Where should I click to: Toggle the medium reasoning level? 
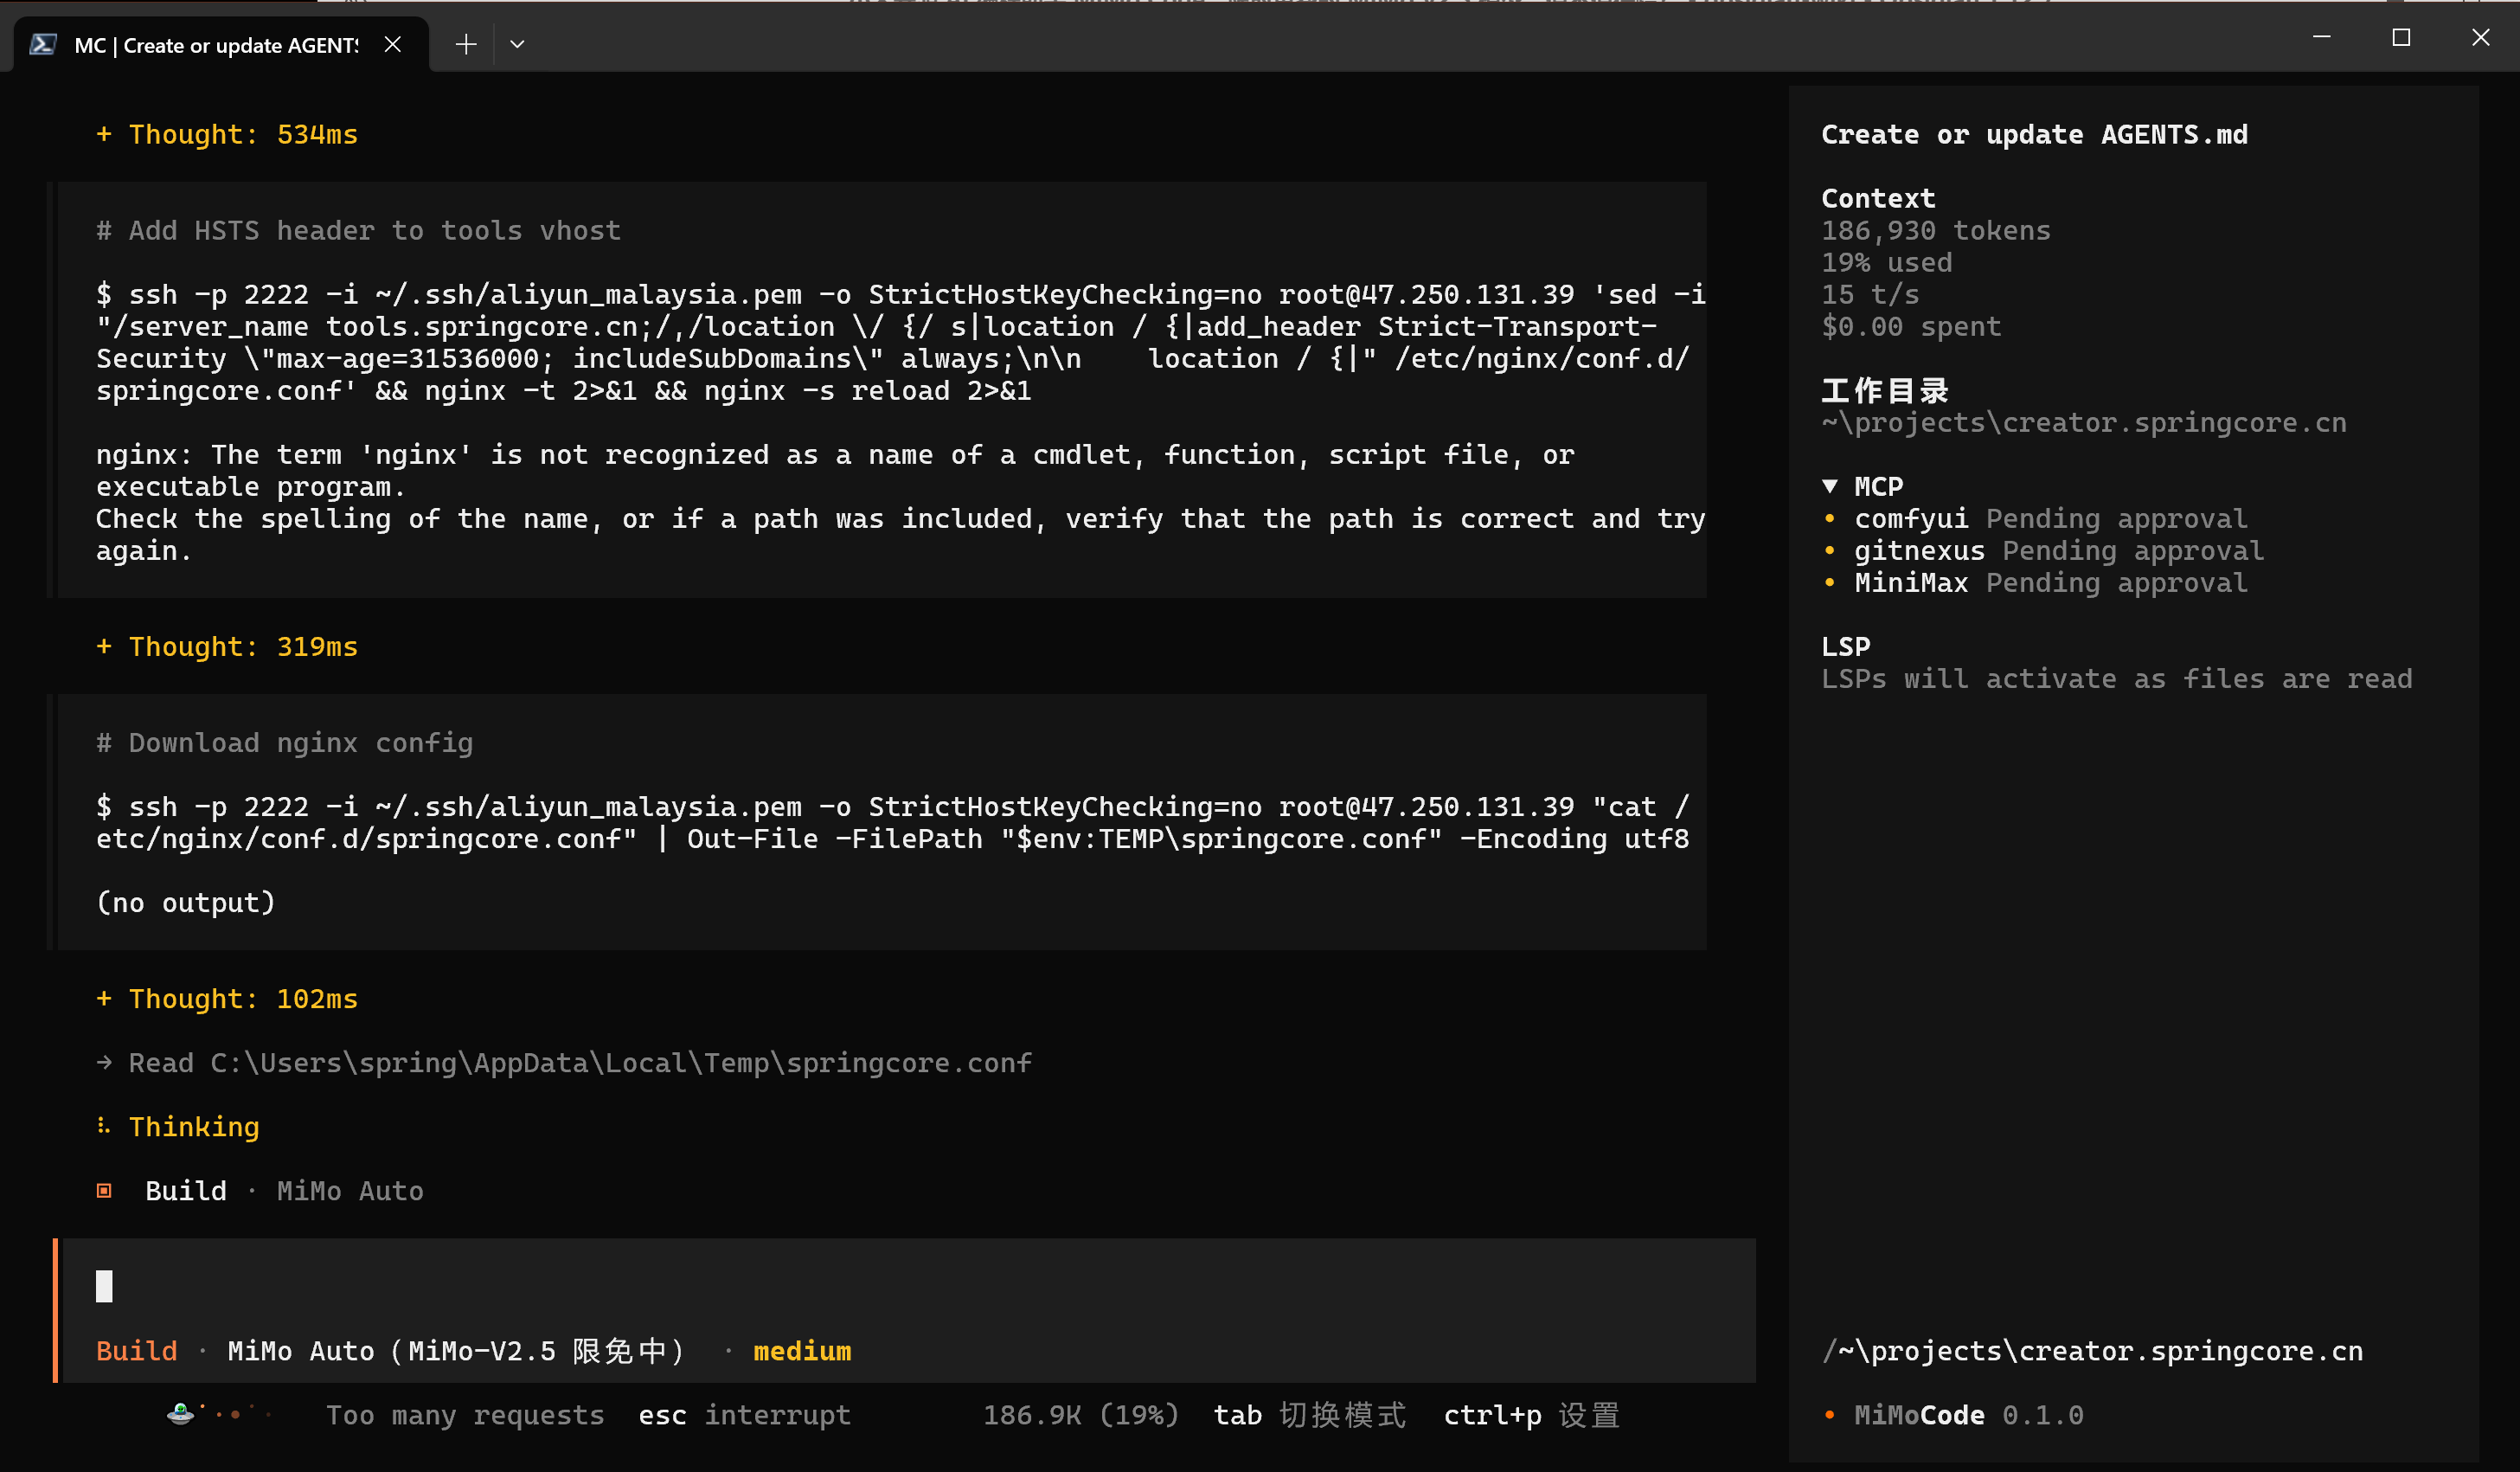[802, 1350]
